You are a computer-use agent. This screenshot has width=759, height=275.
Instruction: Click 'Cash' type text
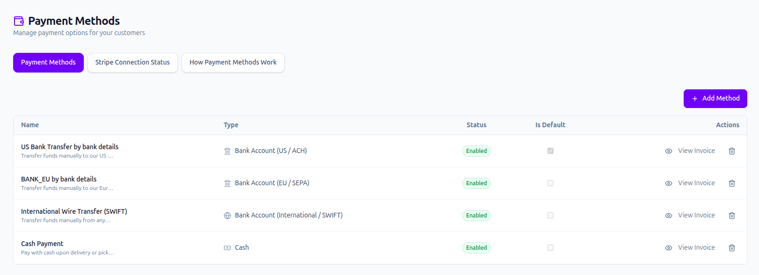(x=242, y=247)
